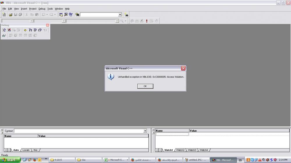The width and height of the screenshot is (291, 163).
Task: Click the yellow Show Next Statement arrow
Action: 25,30
